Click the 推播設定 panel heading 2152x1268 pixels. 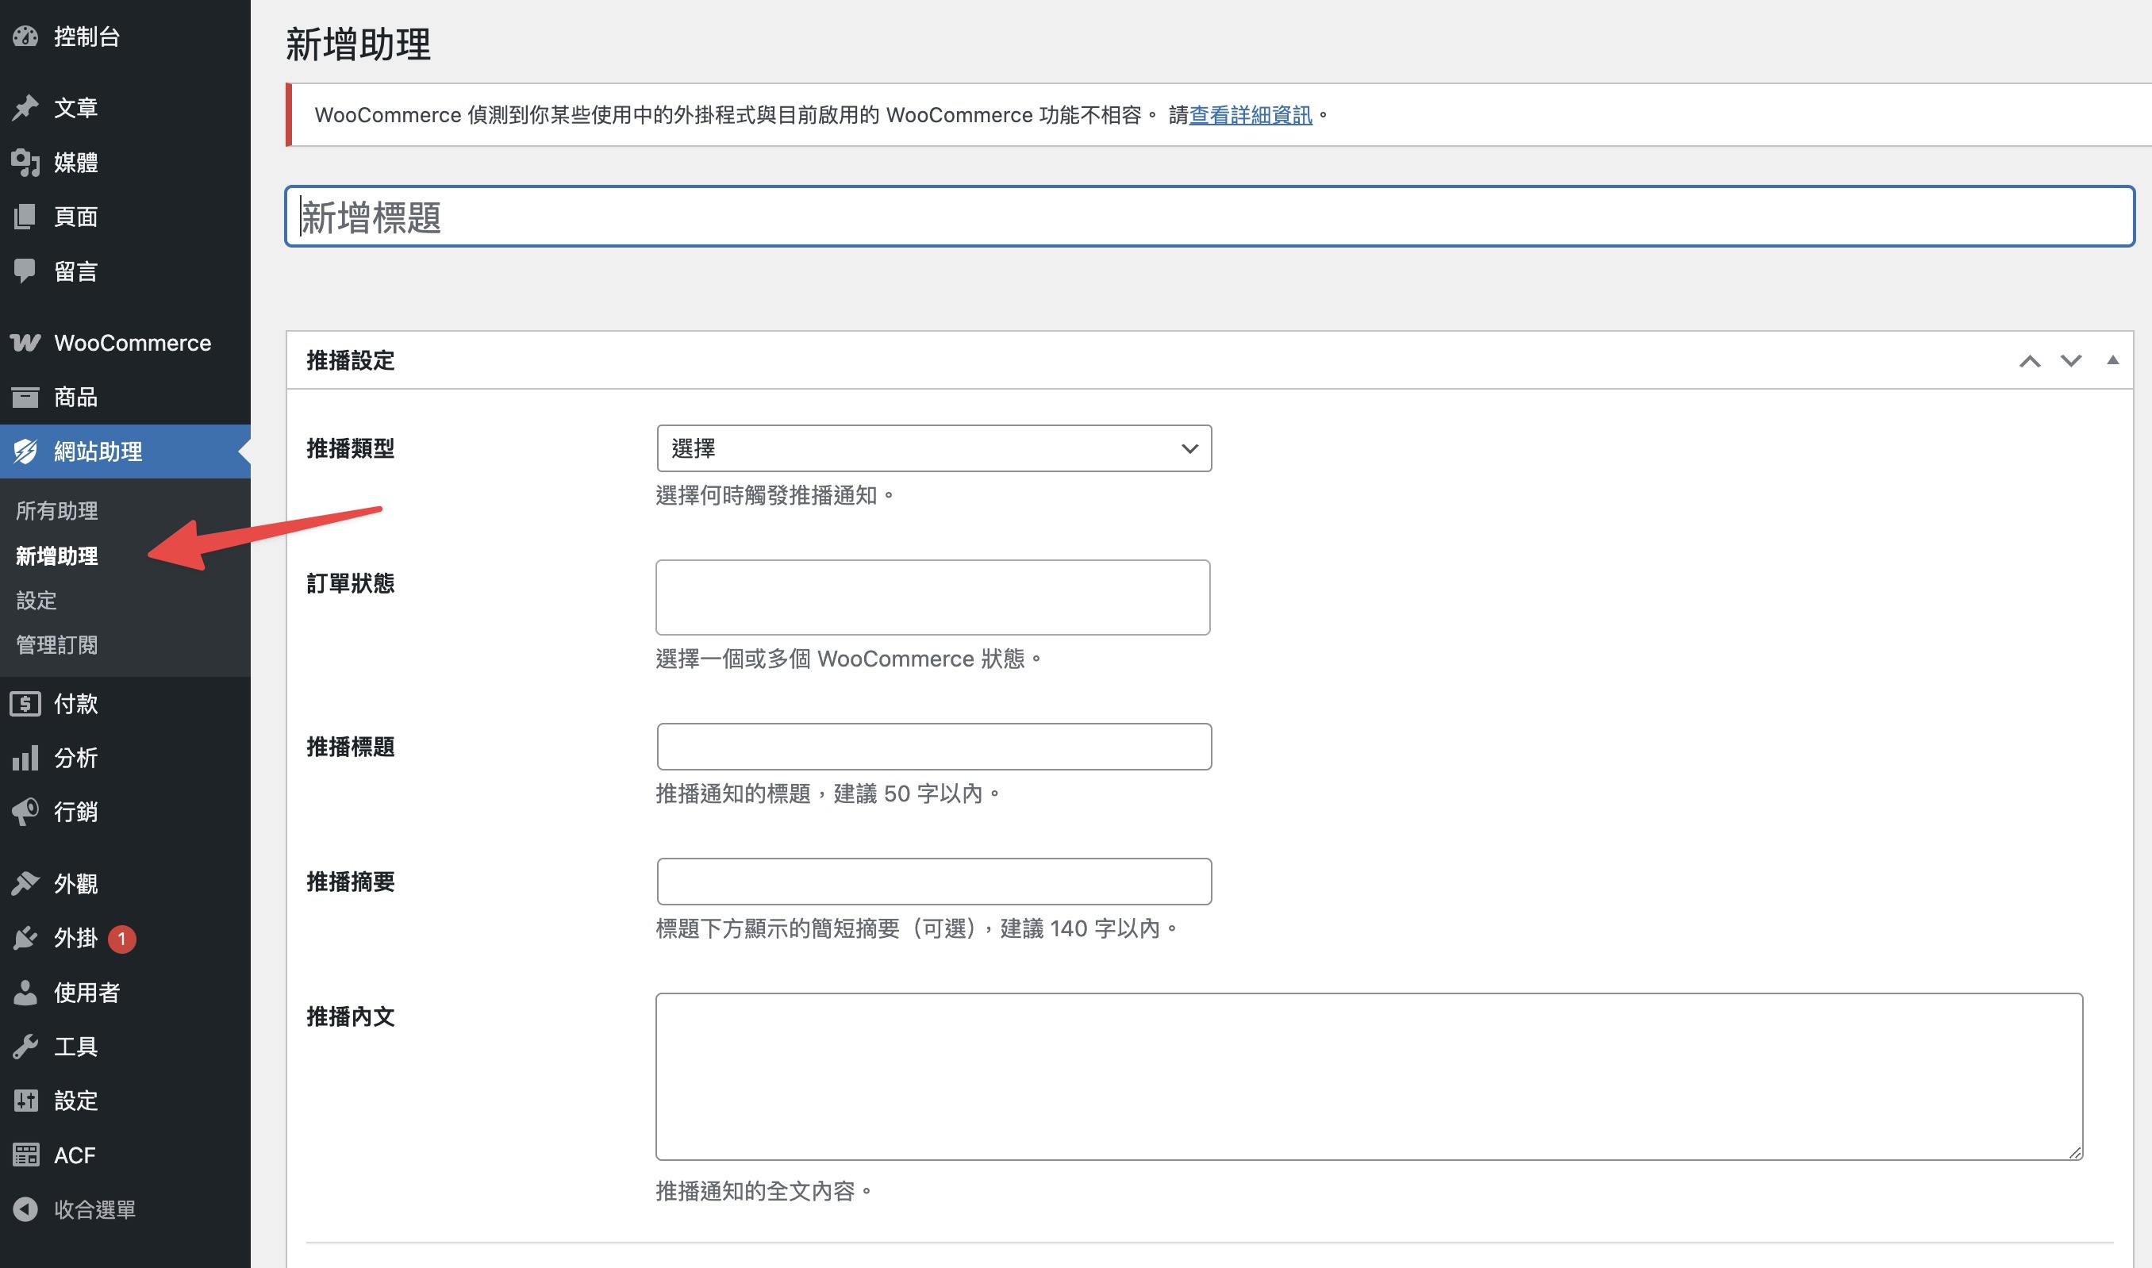point(350,360)
